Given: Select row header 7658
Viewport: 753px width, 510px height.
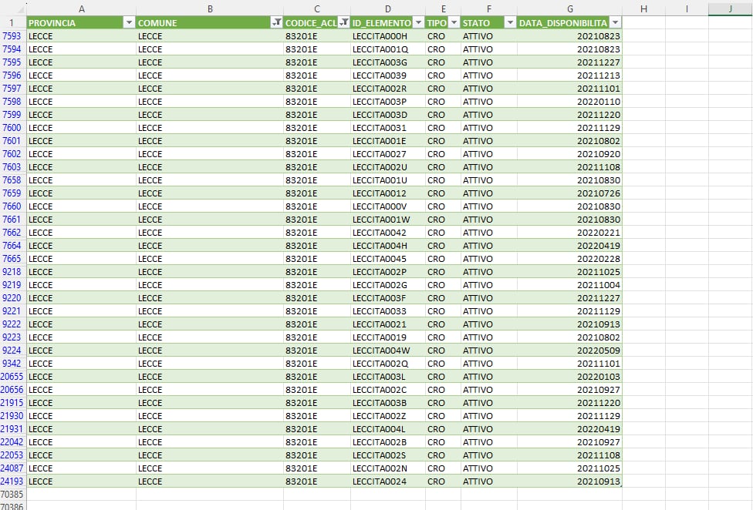Looking at the screenshot, I should click(x=13, y=180).
